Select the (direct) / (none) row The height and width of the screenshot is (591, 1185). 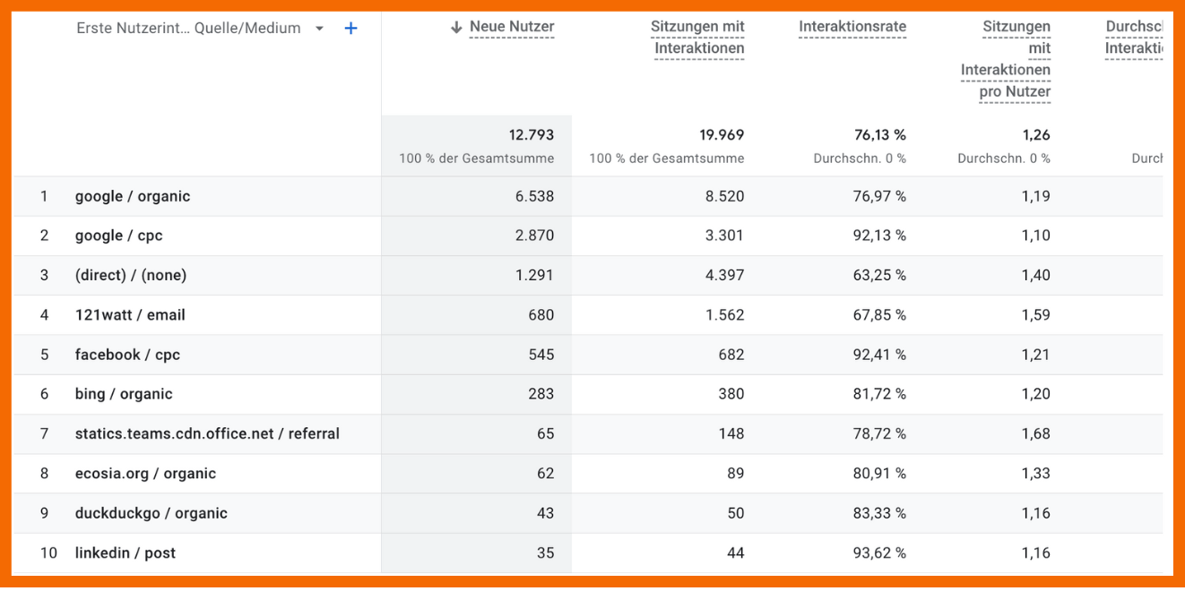pos(131,275)
